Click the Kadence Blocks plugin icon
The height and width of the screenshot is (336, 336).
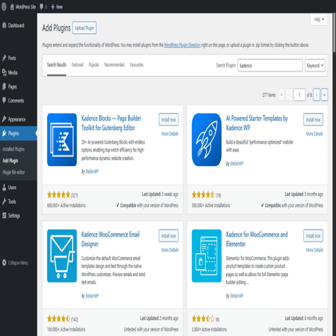click(62, 140)
